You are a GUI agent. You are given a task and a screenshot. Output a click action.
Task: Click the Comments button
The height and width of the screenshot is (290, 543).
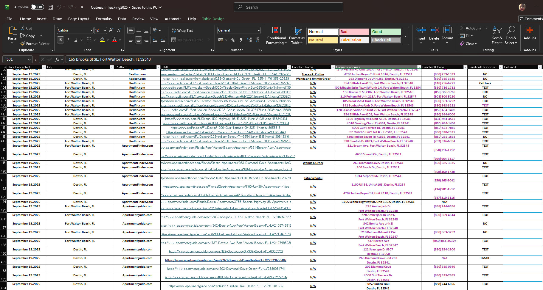coord(531,19)
